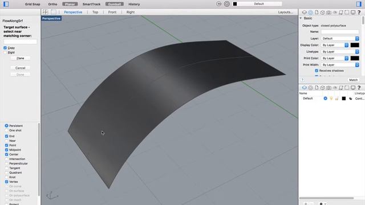Switch to four-viewport layout icon
This screenshot has width=365, height=205.
pos(46,12)
